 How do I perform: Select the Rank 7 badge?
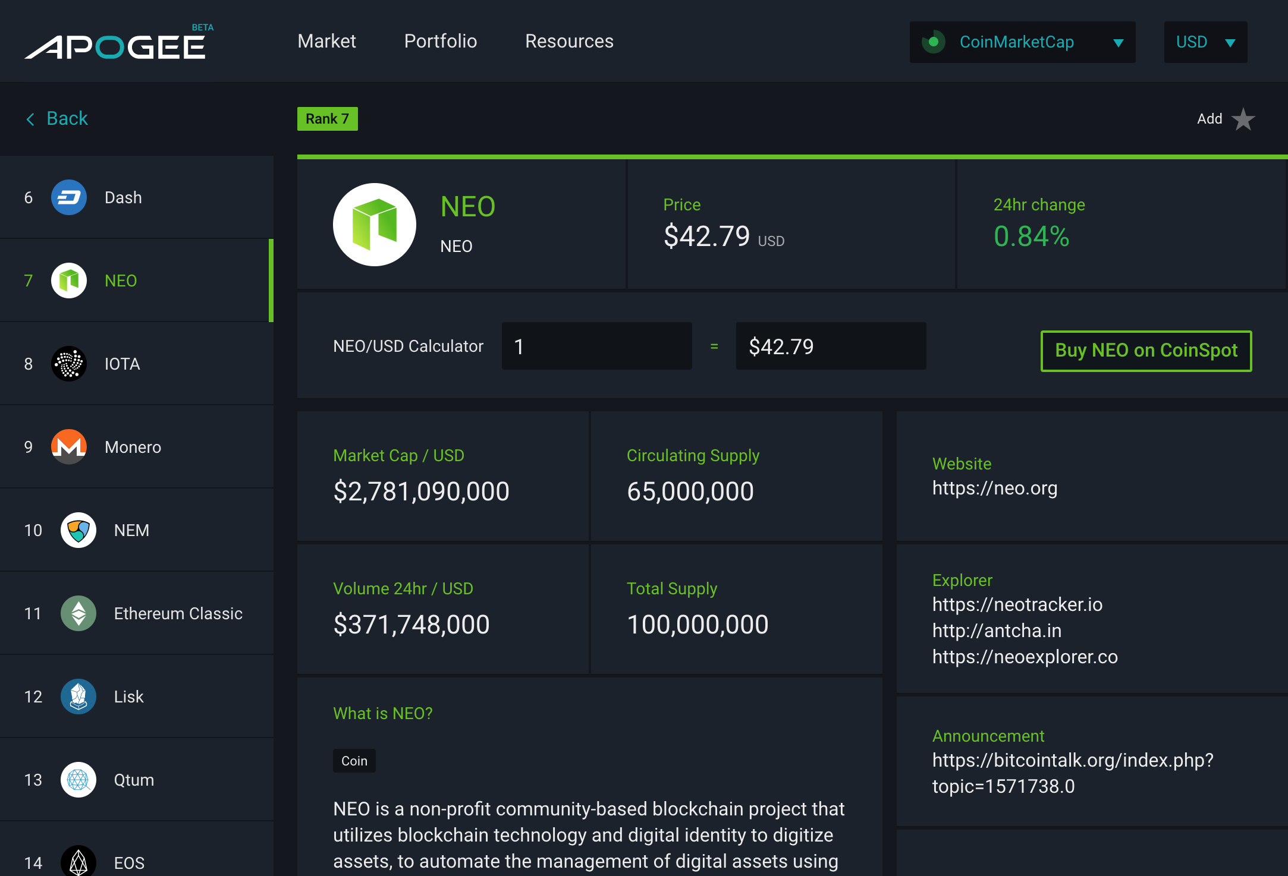coord(327,119)
